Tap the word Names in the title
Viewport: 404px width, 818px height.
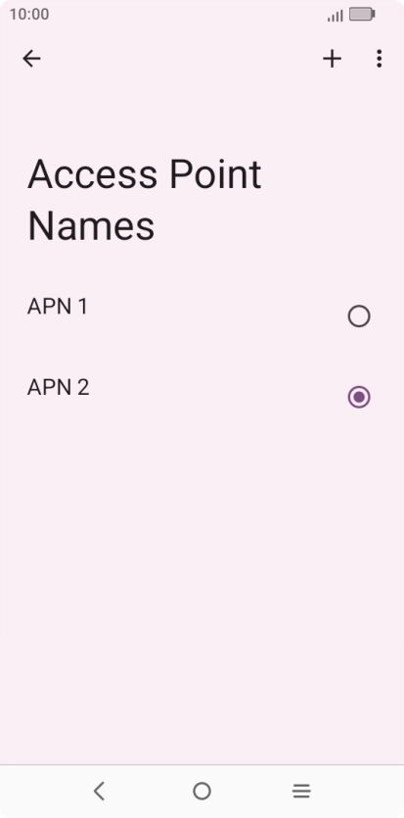(x=91, y=226)
